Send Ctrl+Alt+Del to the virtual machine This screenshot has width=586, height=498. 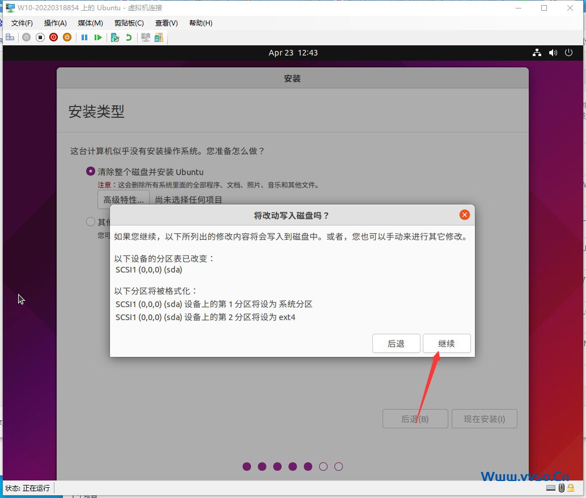[10, 37]
